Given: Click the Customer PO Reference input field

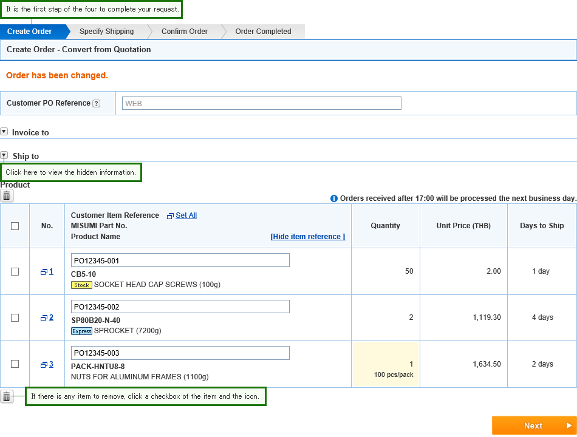Looking at the screenshot, I should click(x=262, y=103).
